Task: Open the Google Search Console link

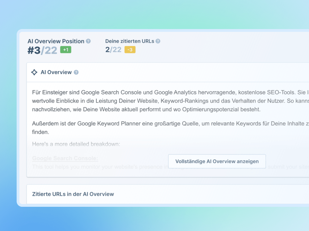Action: pos(65,158)
